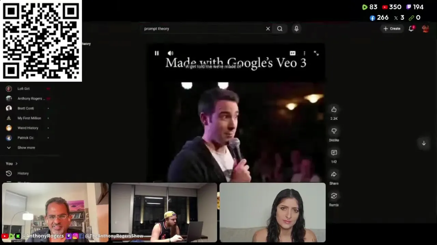Click the @AnthonyRogers handle overlay
This screenshot has width=437, height=245.
pos(43,236)
